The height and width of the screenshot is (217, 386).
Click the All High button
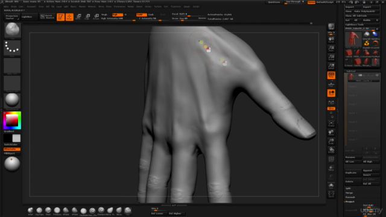click(371, 162)
